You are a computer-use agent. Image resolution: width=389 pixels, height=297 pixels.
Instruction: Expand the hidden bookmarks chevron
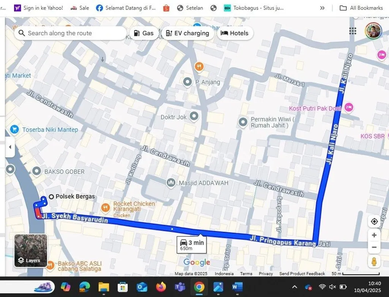point(322,8)
